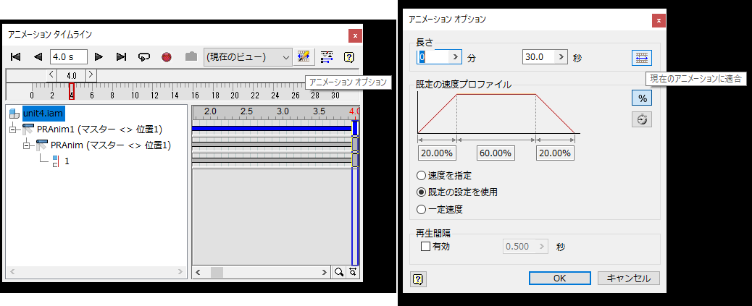The height and width of the screenshot is (306, 752).
Task: Open help in Animation Options dialog
Action: click(418, 279)
